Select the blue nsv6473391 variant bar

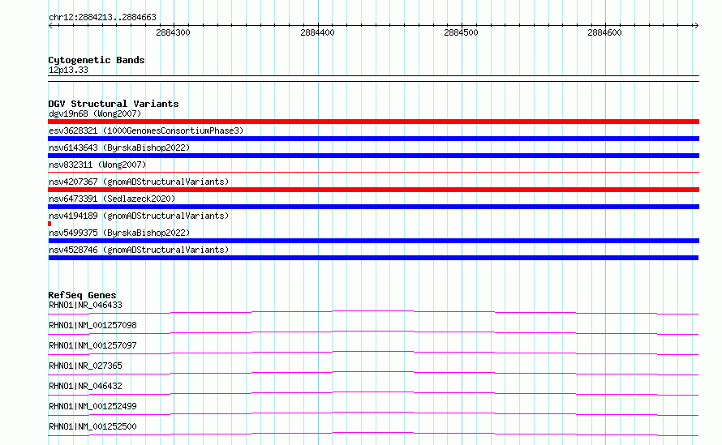373,207
